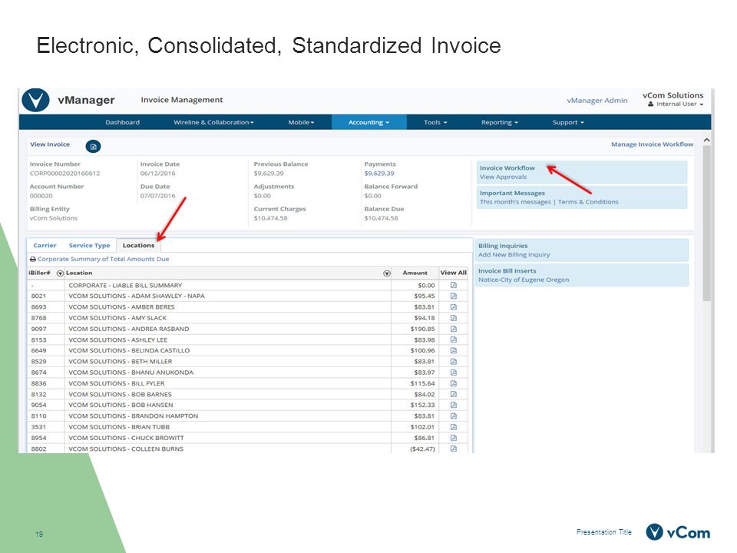
Task: Click iBiller number '8021'
Action: [x=38, y=296]
